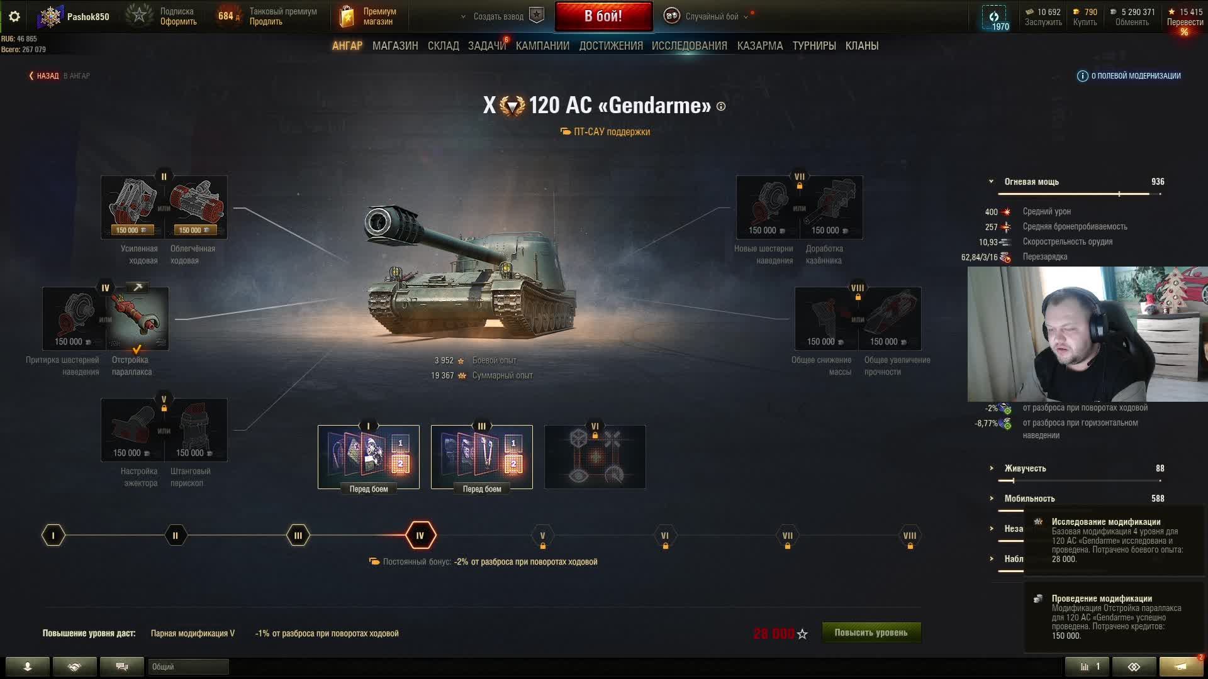Open the Премиум магазин bag icon
The image size is (1208, 679).
[347, 17]
